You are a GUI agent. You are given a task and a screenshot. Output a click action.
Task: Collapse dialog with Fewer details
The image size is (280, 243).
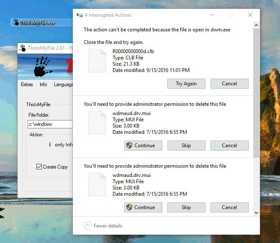[x=103, y=226]
